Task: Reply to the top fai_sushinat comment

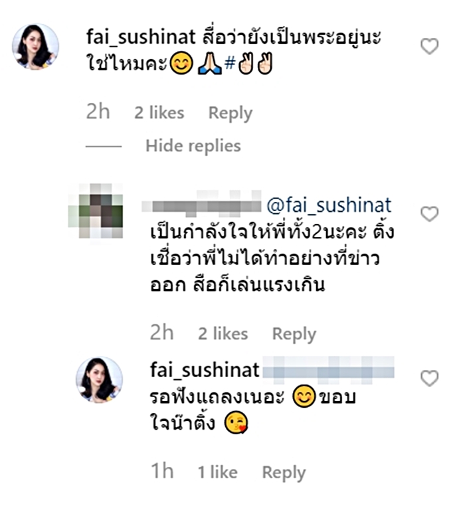Action: (x=230, y=113)
